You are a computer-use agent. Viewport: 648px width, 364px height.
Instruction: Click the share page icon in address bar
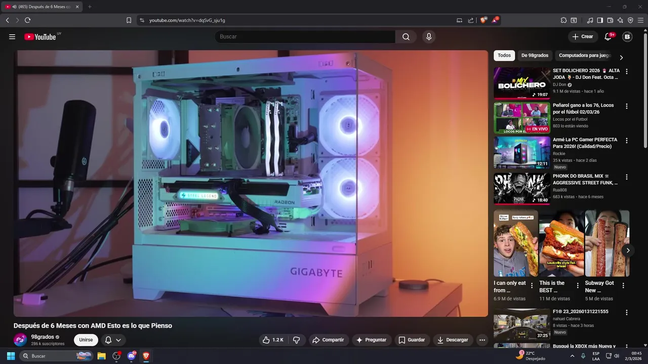tap(471, 20)
